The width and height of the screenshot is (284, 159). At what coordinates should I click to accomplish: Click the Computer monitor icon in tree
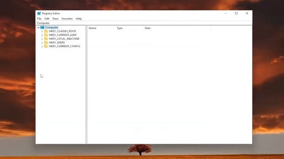coord(42,27)
